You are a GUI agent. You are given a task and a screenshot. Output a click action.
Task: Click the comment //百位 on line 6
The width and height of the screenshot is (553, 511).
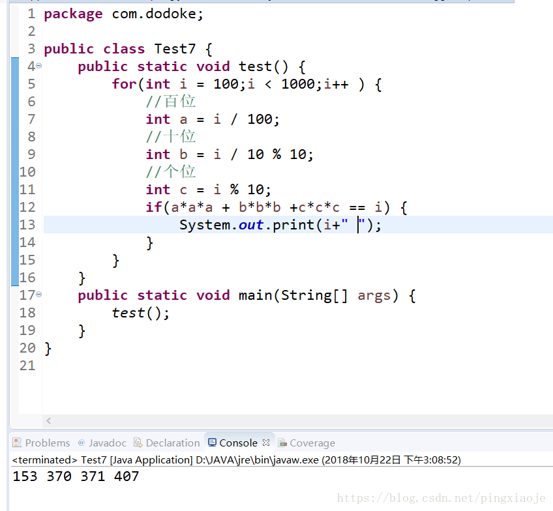[171, 102]
